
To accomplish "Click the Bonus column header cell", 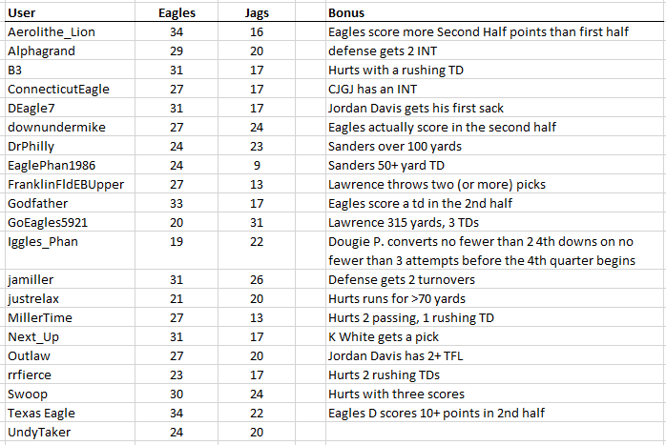I will tap(345, 13).
